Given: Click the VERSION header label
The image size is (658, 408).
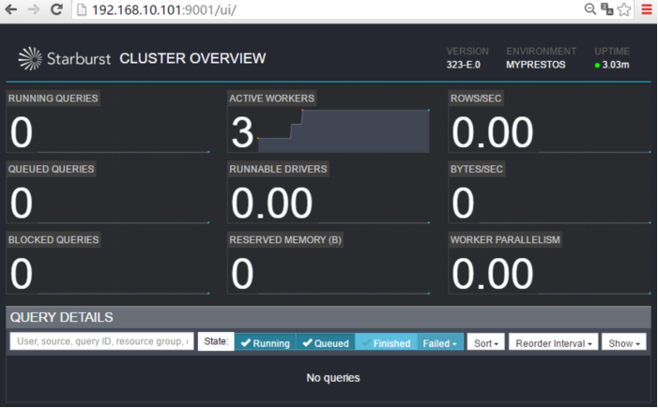Looking at the screenshot, I should coord(467,52).
